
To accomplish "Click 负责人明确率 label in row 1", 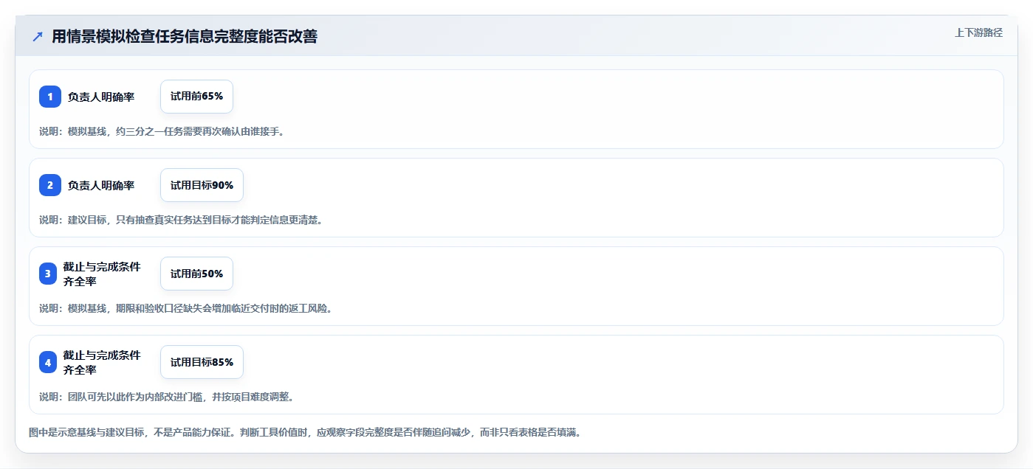I will click(101, 97).
